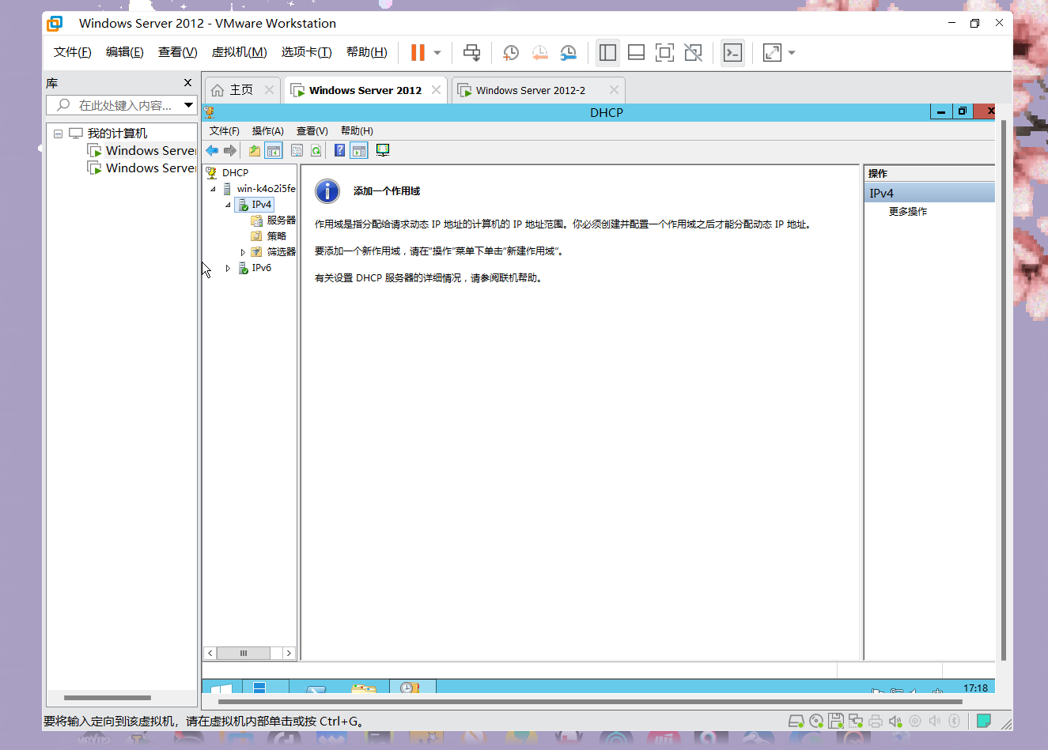
Task: Collapse the 我的计算机 tree node
Action: (58, 134)
